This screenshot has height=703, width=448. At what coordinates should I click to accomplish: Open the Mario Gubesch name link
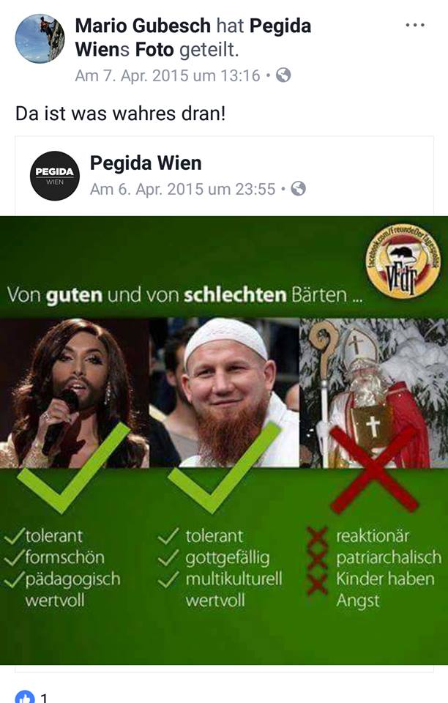[143, 26]
